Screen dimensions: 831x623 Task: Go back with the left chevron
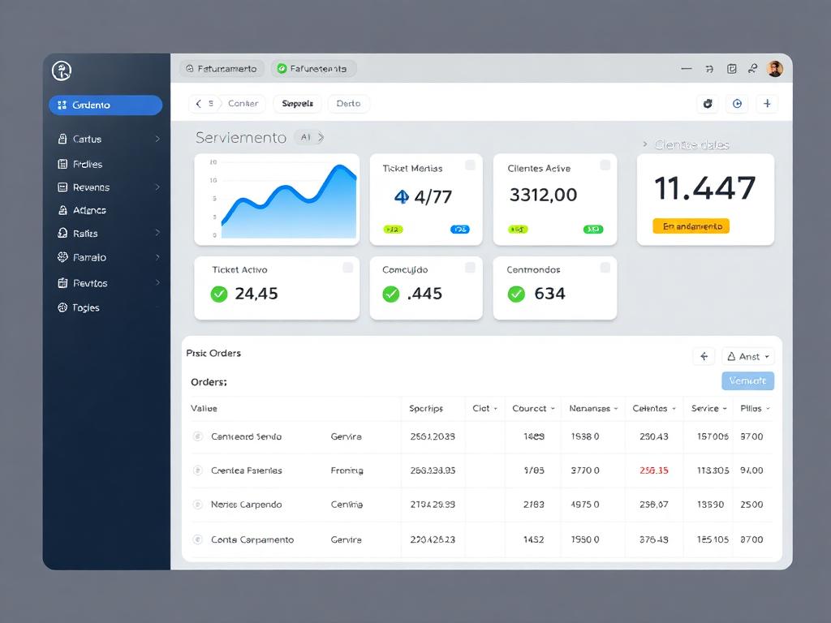tap(198, 103)
